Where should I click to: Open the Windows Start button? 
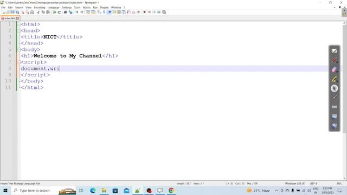point(5,190)
